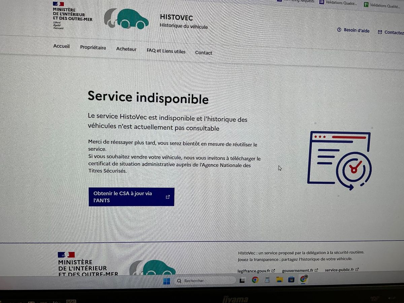Screen dimensions: 404x303
Task: Click the HistoVec car logo in the header
Action: (x=126, y=19)
